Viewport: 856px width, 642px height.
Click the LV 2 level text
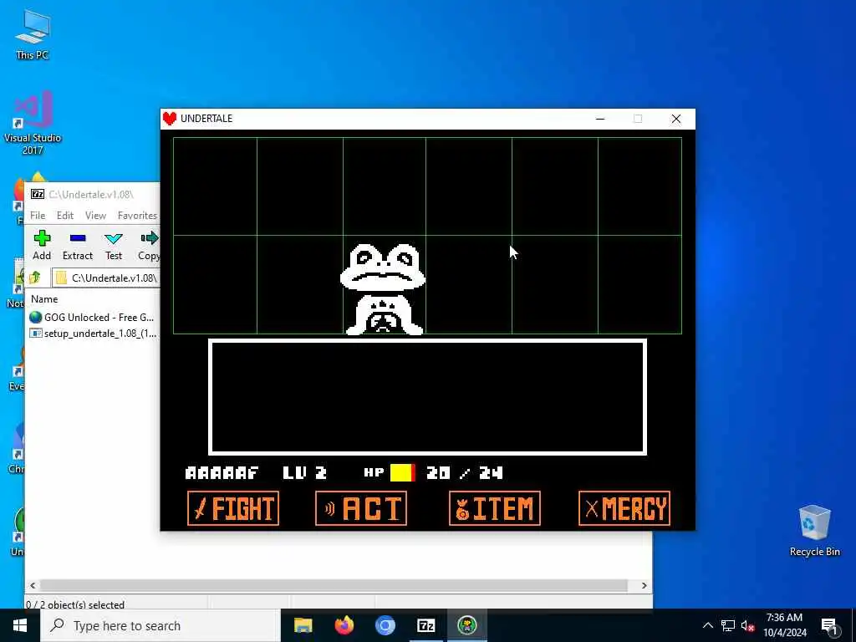[x=304, y=473]
